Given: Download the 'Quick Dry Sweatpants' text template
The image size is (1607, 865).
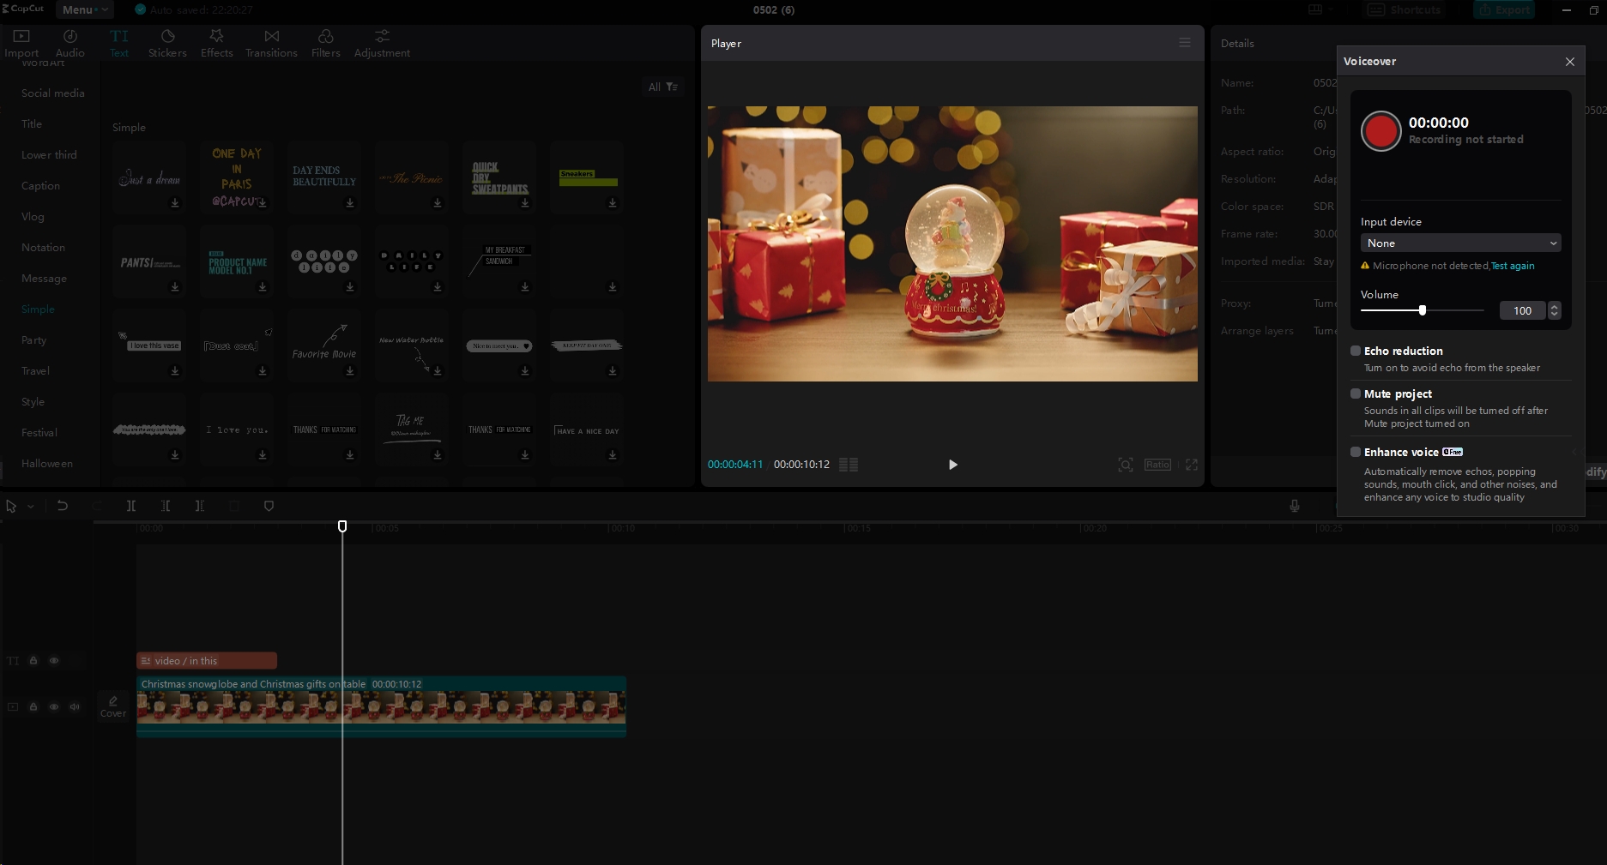Looking at the screenshot, I should point(525,203).
